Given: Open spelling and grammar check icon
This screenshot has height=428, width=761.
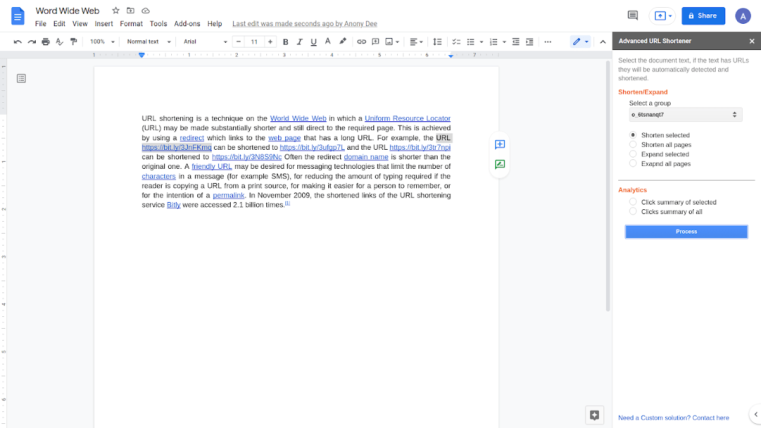Looking at the screenshot, I should pyautogui.click(x=59, y=42).
